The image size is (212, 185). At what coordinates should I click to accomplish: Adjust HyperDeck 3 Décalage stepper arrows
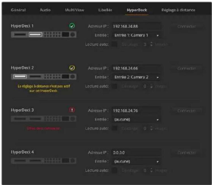pyautogui.click(x=151, y=128)
